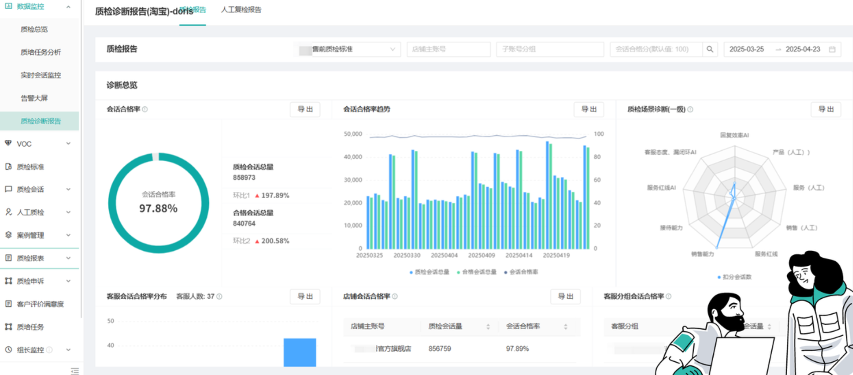
Task: Click the info icon beside 客服人数: 37
Action: click(x=220, y=296)
